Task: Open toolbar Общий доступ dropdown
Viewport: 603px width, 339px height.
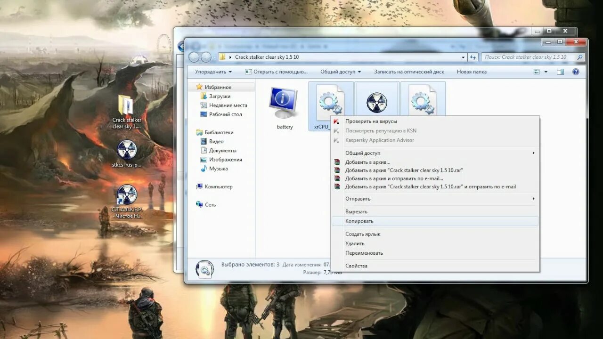Action: click(x=341, y=72)
